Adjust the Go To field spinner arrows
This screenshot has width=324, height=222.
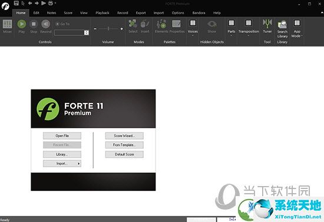(x=87, y=32)
